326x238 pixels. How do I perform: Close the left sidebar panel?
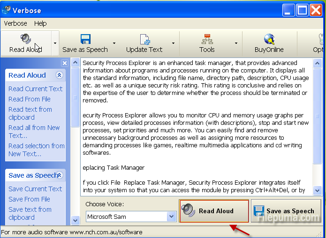[65, 63]
